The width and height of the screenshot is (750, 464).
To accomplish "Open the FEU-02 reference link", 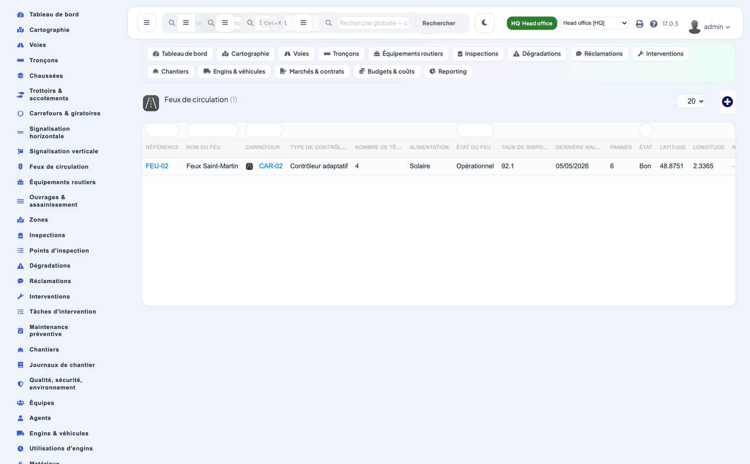I will coord(157,166).
